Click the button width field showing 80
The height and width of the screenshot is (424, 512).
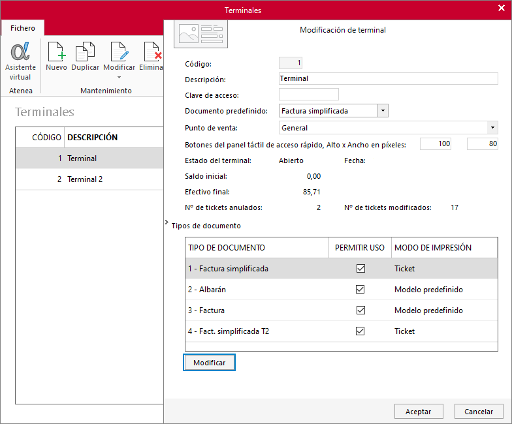tap(482, 144)
